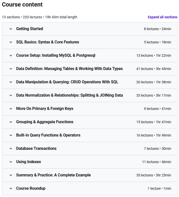Open the Course Roundup section title
The height and width of the screenshot is (197, 179).
click(x=31, y=188)
